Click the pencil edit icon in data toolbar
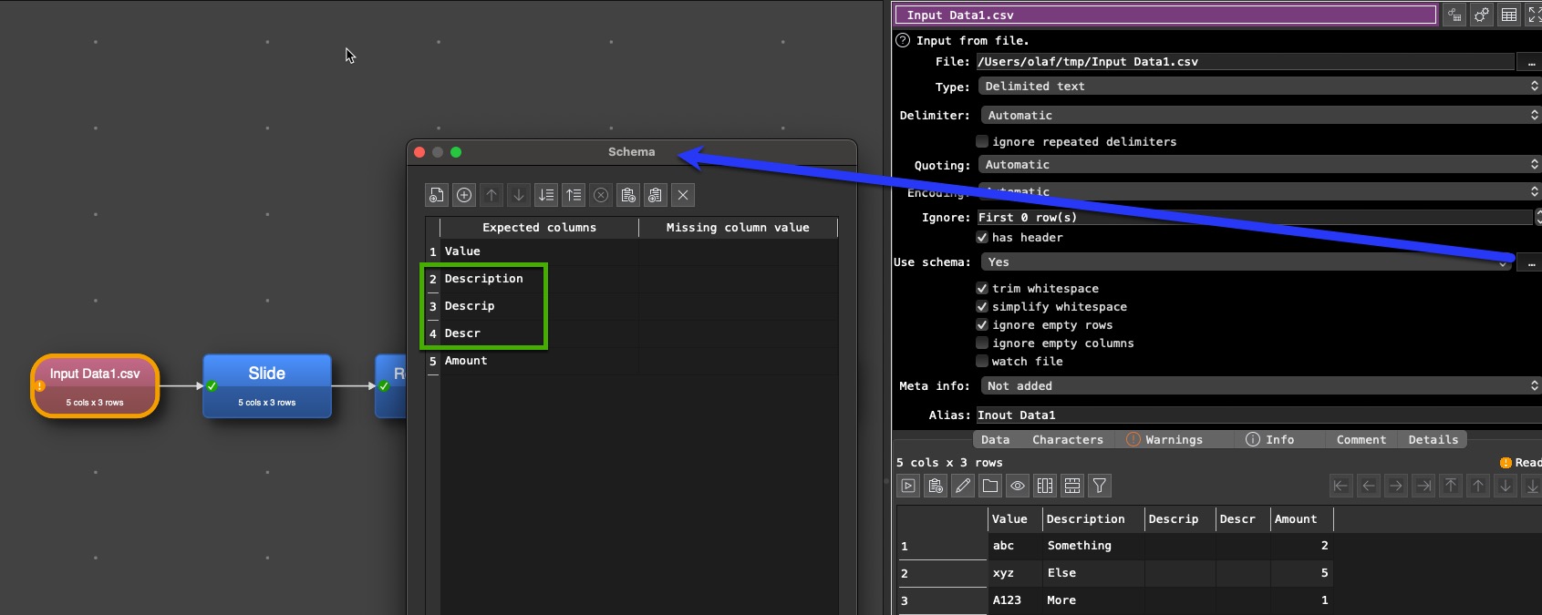The height and width of the screenshot is (615, 1542). pyautogui.click(x=963, y=487)
